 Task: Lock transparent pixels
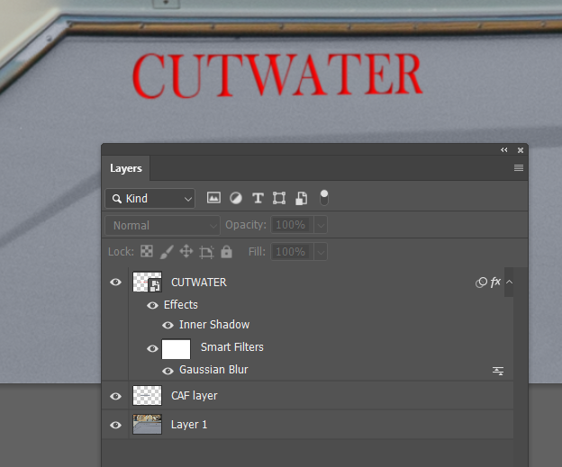tap(147, 252)
